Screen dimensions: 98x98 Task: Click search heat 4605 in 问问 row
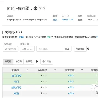71,81
